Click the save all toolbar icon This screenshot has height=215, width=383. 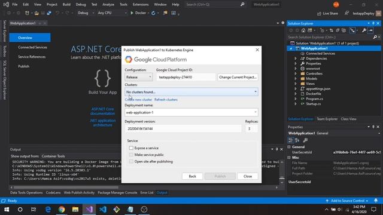tap(49, 13)
